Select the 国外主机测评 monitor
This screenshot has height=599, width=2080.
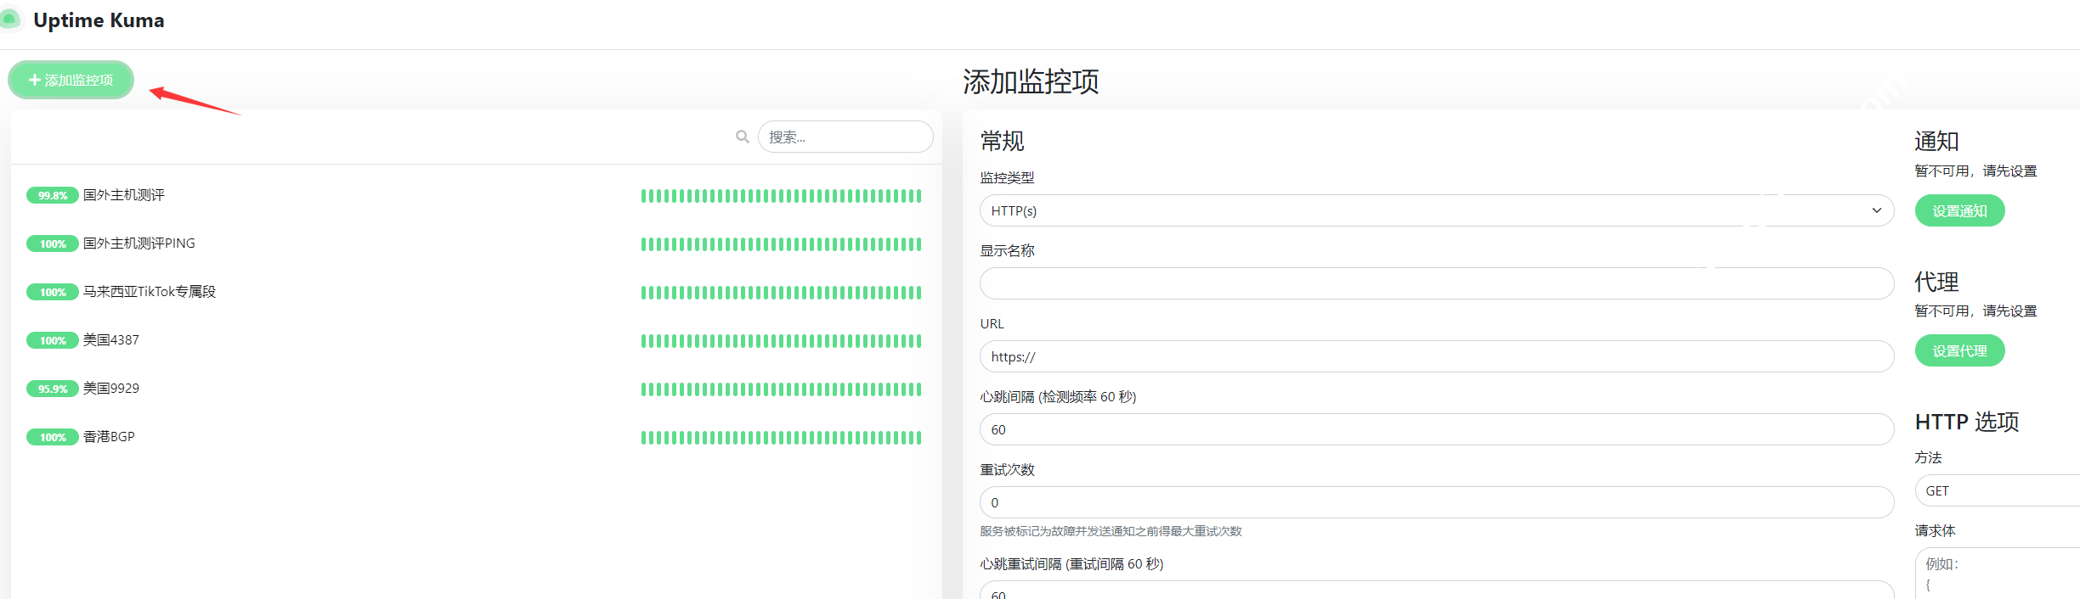[x=124, y=195]
